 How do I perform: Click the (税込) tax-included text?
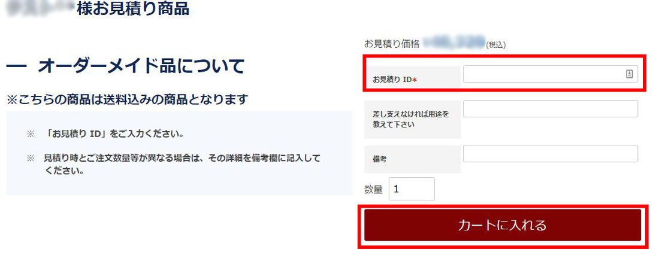click(x=495, y=44)
